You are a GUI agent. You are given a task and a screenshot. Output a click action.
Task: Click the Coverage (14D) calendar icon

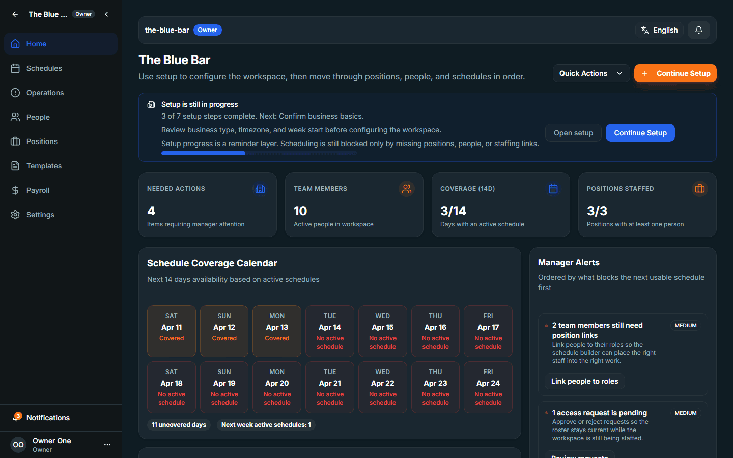point(553,189)
